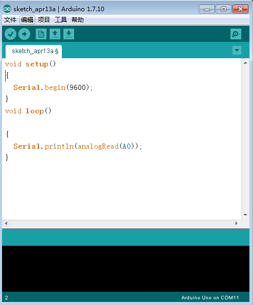
Task: Click the editor scroll down arrow
Action: [245, 215]
